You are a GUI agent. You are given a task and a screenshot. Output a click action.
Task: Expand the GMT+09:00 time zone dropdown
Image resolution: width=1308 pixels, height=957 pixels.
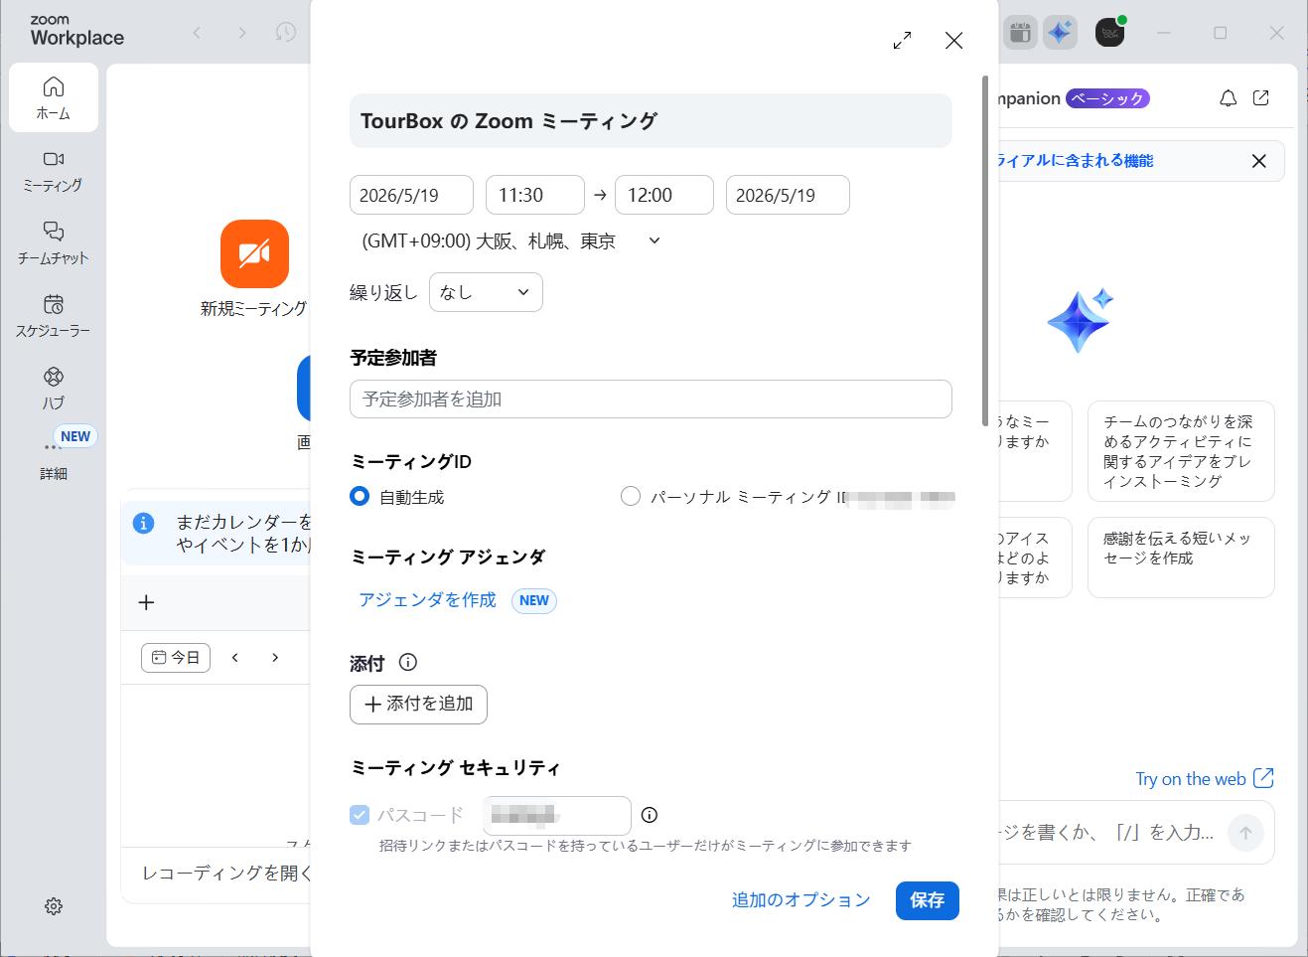[510, 240]
